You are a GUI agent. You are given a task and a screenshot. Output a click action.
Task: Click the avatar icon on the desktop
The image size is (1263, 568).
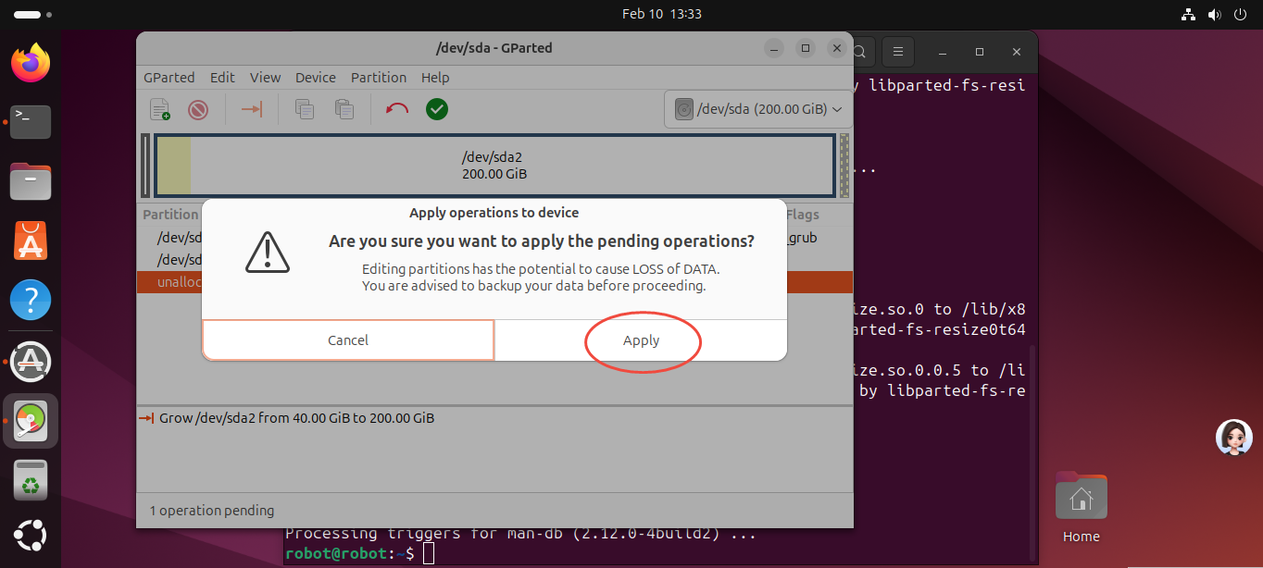click(1233, 438)
